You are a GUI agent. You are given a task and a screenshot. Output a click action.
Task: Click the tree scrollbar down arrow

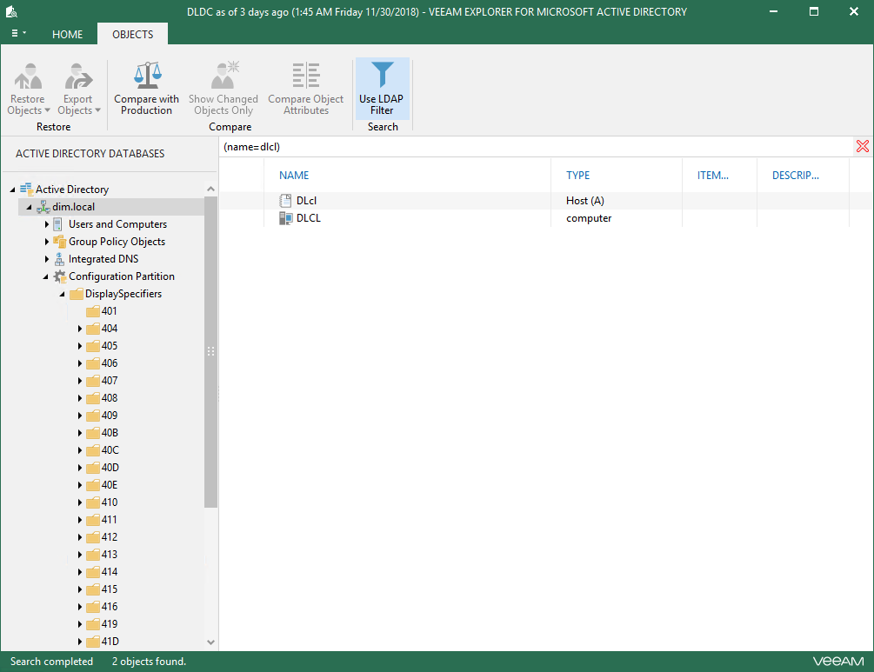210,642
